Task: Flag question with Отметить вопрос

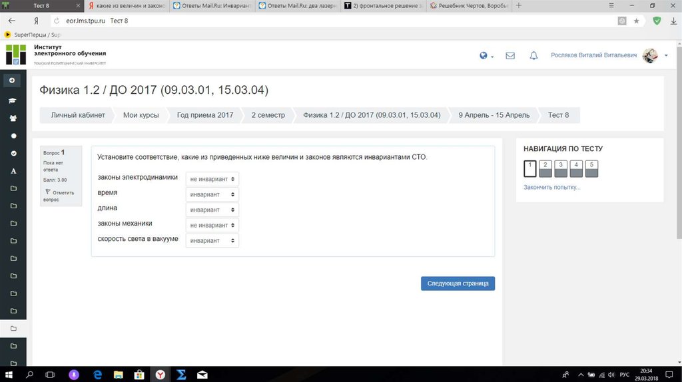Action: tap(59, 196)
